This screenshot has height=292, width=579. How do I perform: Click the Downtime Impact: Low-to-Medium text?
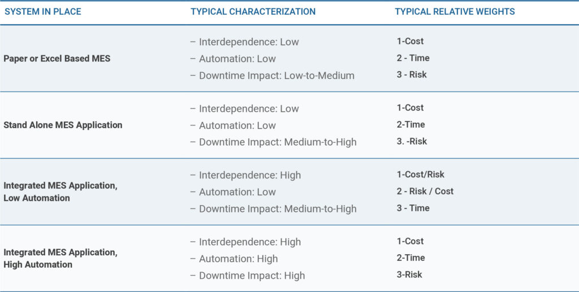pos(276,75)
